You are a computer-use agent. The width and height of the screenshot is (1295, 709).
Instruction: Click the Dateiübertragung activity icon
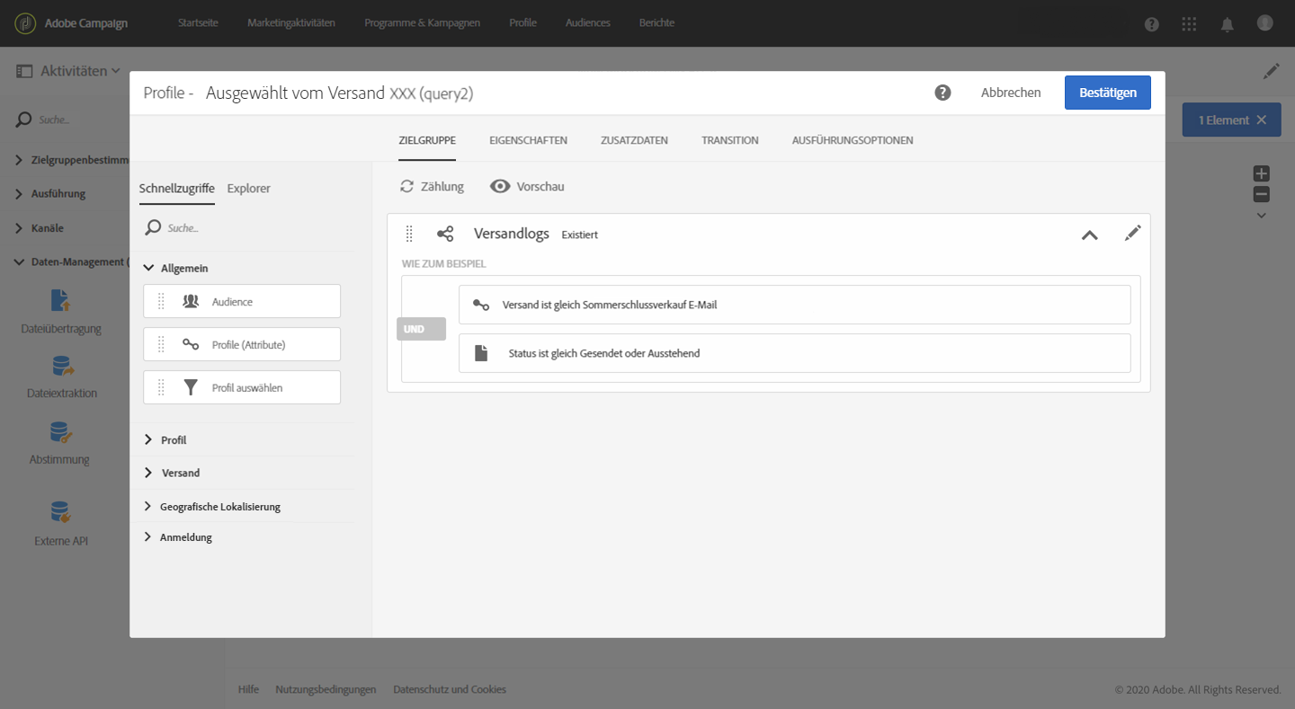point(60,300)
